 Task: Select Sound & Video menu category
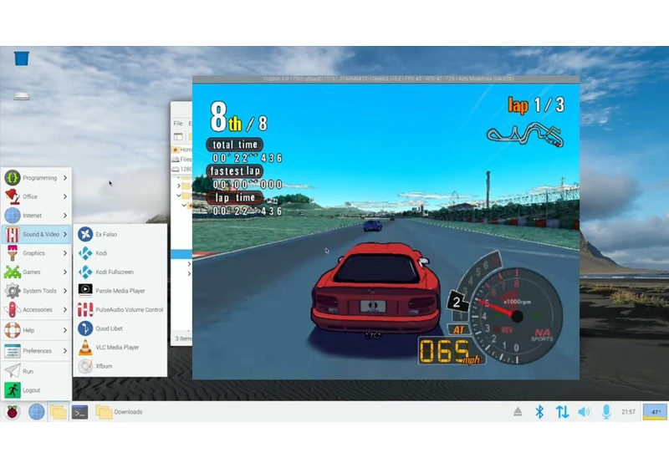(x=36, y=234)
